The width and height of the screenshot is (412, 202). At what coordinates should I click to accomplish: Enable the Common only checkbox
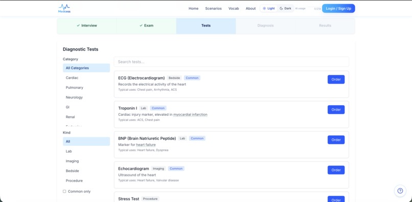point(64,191)
